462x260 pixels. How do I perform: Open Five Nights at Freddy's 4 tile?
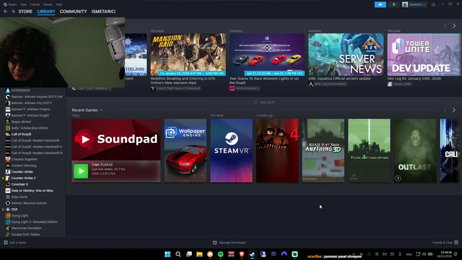(277, 151)
